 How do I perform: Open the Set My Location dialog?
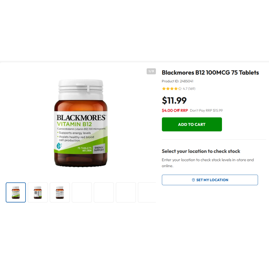(x=210, y=180)
